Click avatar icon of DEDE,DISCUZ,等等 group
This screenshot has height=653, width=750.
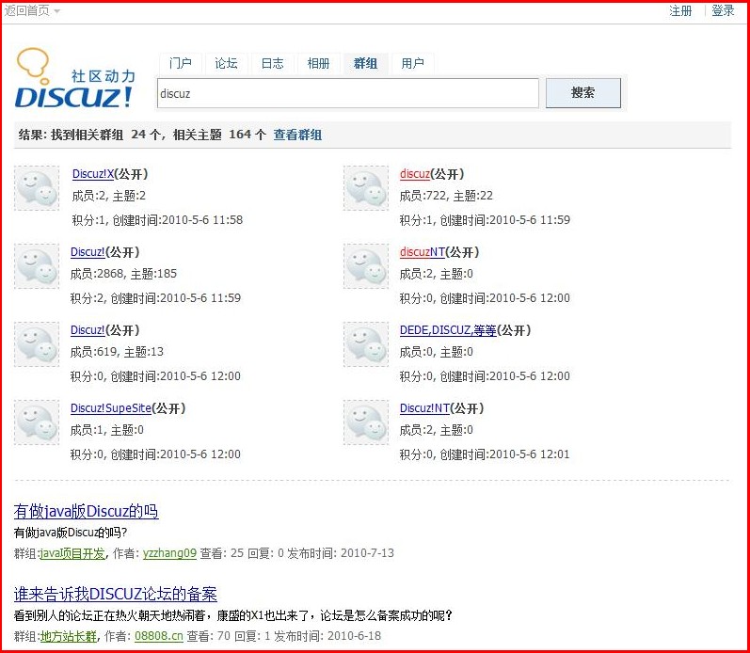click(x=366, y=344)
